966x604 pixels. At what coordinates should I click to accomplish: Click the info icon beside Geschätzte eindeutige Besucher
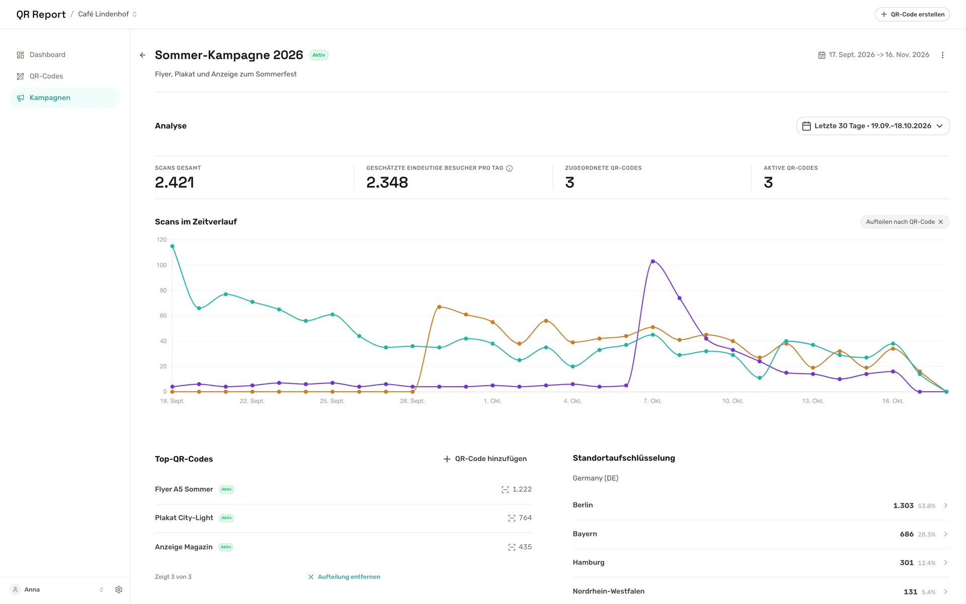[509, 168]
